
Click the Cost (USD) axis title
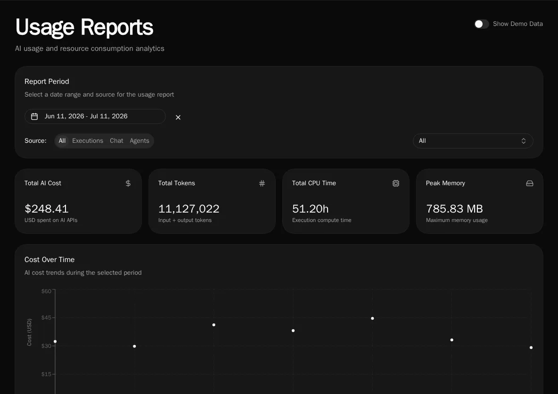coord(29,332)
